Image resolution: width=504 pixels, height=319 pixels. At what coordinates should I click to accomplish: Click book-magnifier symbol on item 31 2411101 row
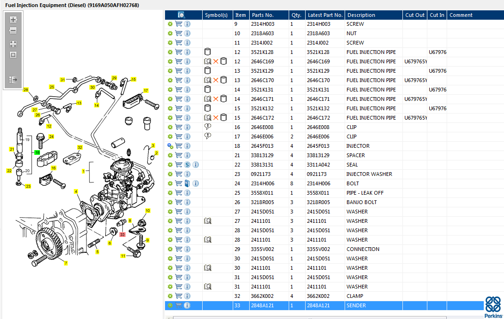[x=208, y=287]
